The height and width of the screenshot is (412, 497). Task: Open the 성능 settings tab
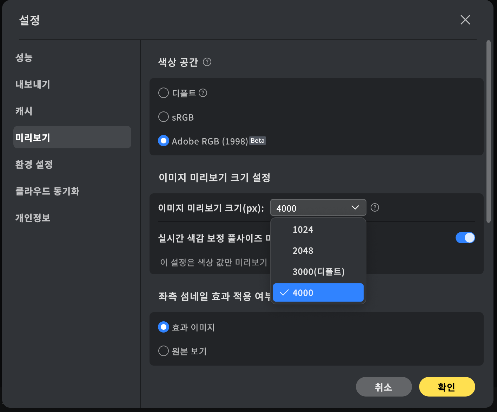point(24,58)
